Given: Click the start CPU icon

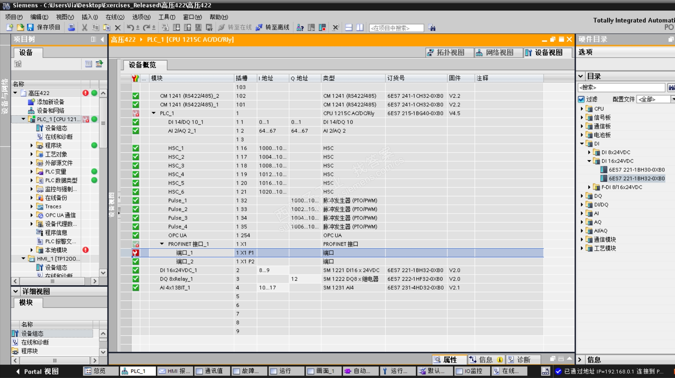Looking at the screenshot, I should tap(311, 28).
